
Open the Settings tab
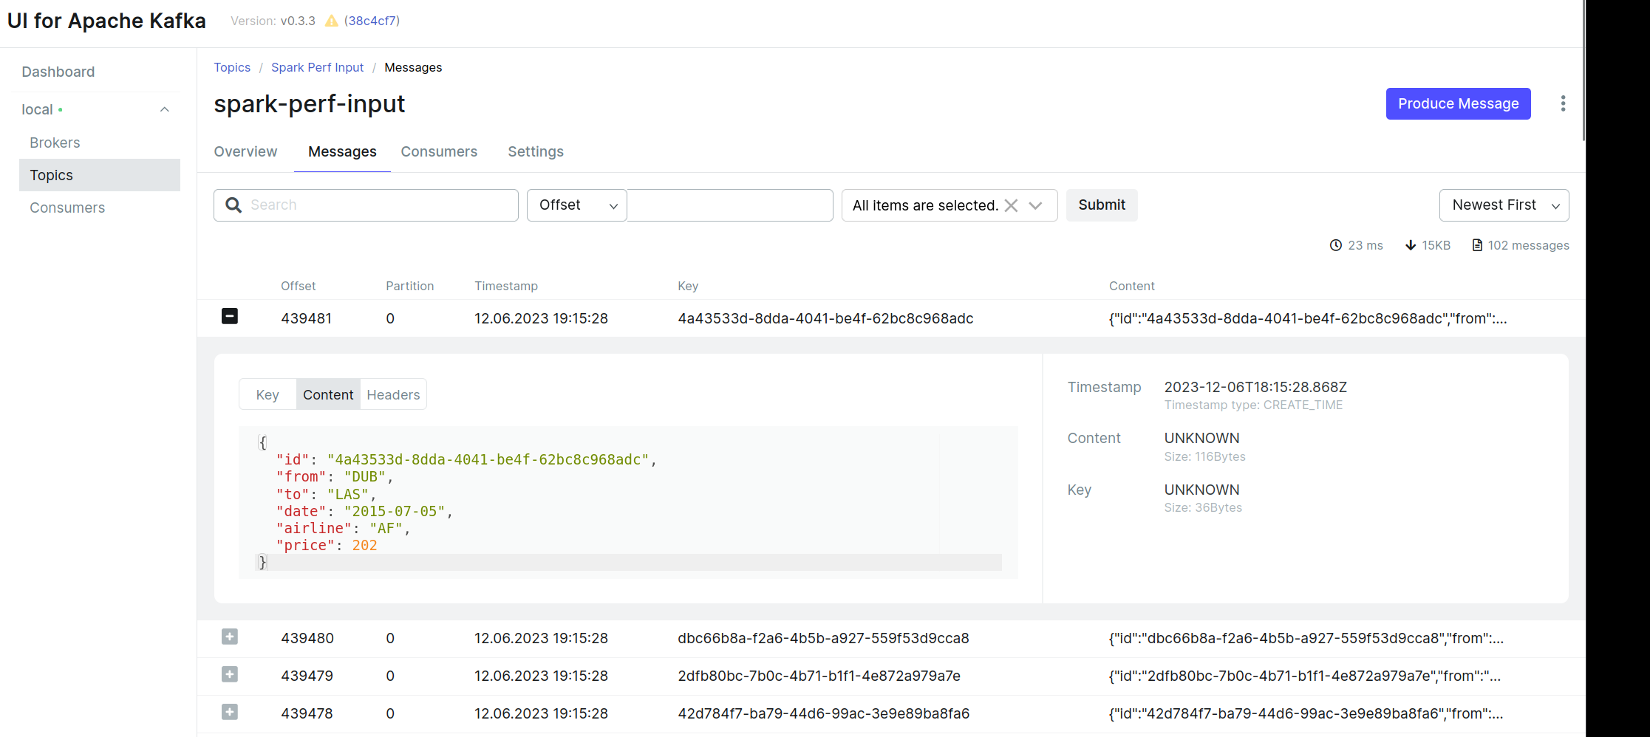(x=536, y=151)
